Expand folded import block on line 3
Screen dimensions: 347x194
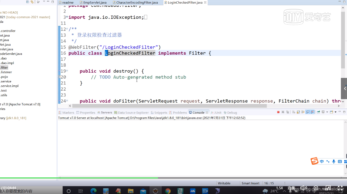(67, 17)
